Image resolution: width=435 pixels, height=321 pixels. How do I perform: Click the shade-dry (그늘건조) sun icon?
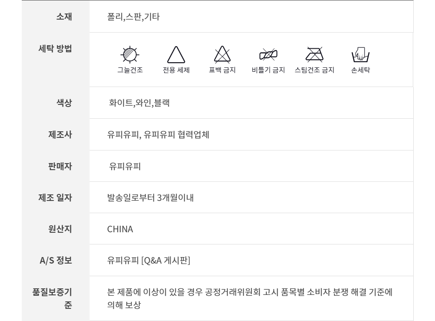pyautogui.click(x=130, y=54)
